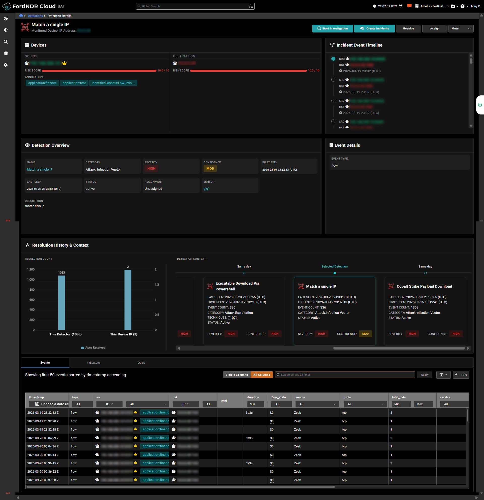
Task: Click the Detection Context horizontal scrollbar
Action: pos(398,348)
